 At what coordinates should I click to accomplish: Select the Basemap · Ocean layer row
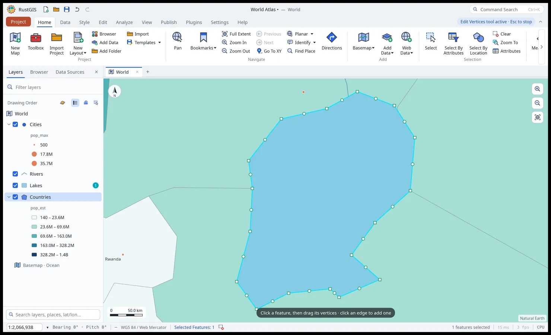(x=53, y=265)
